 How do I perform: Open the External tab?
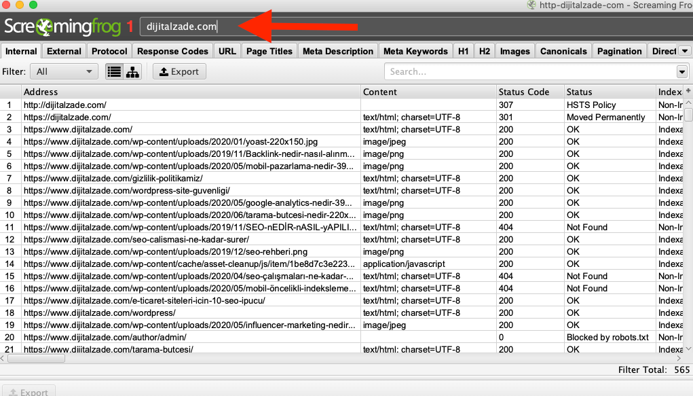(64, 52)
